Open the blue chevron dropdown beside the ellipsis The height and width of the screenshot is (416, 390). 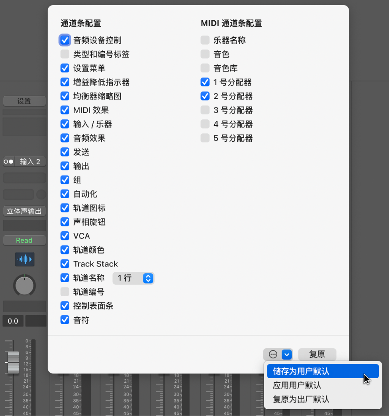(x=286, y=354)
